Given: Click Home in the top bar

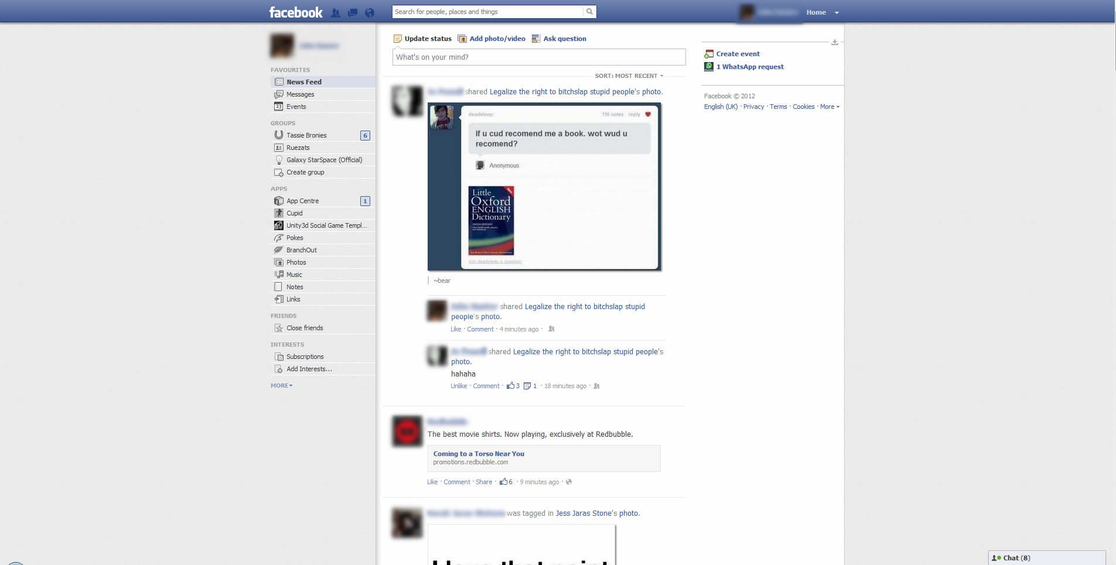Looking at the screenshot, I should coord(816,12).
